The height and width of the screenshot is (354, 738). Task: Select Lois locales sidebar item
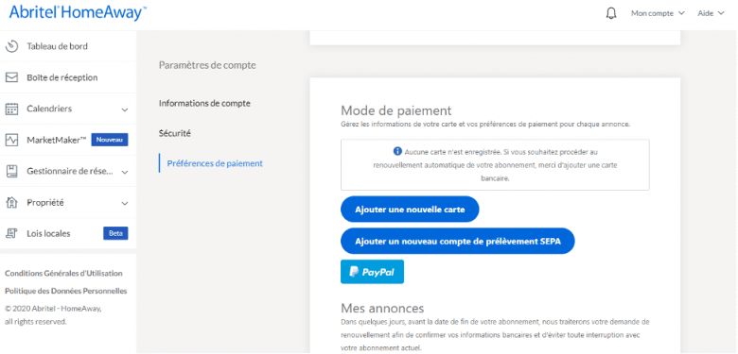[68, 233]
